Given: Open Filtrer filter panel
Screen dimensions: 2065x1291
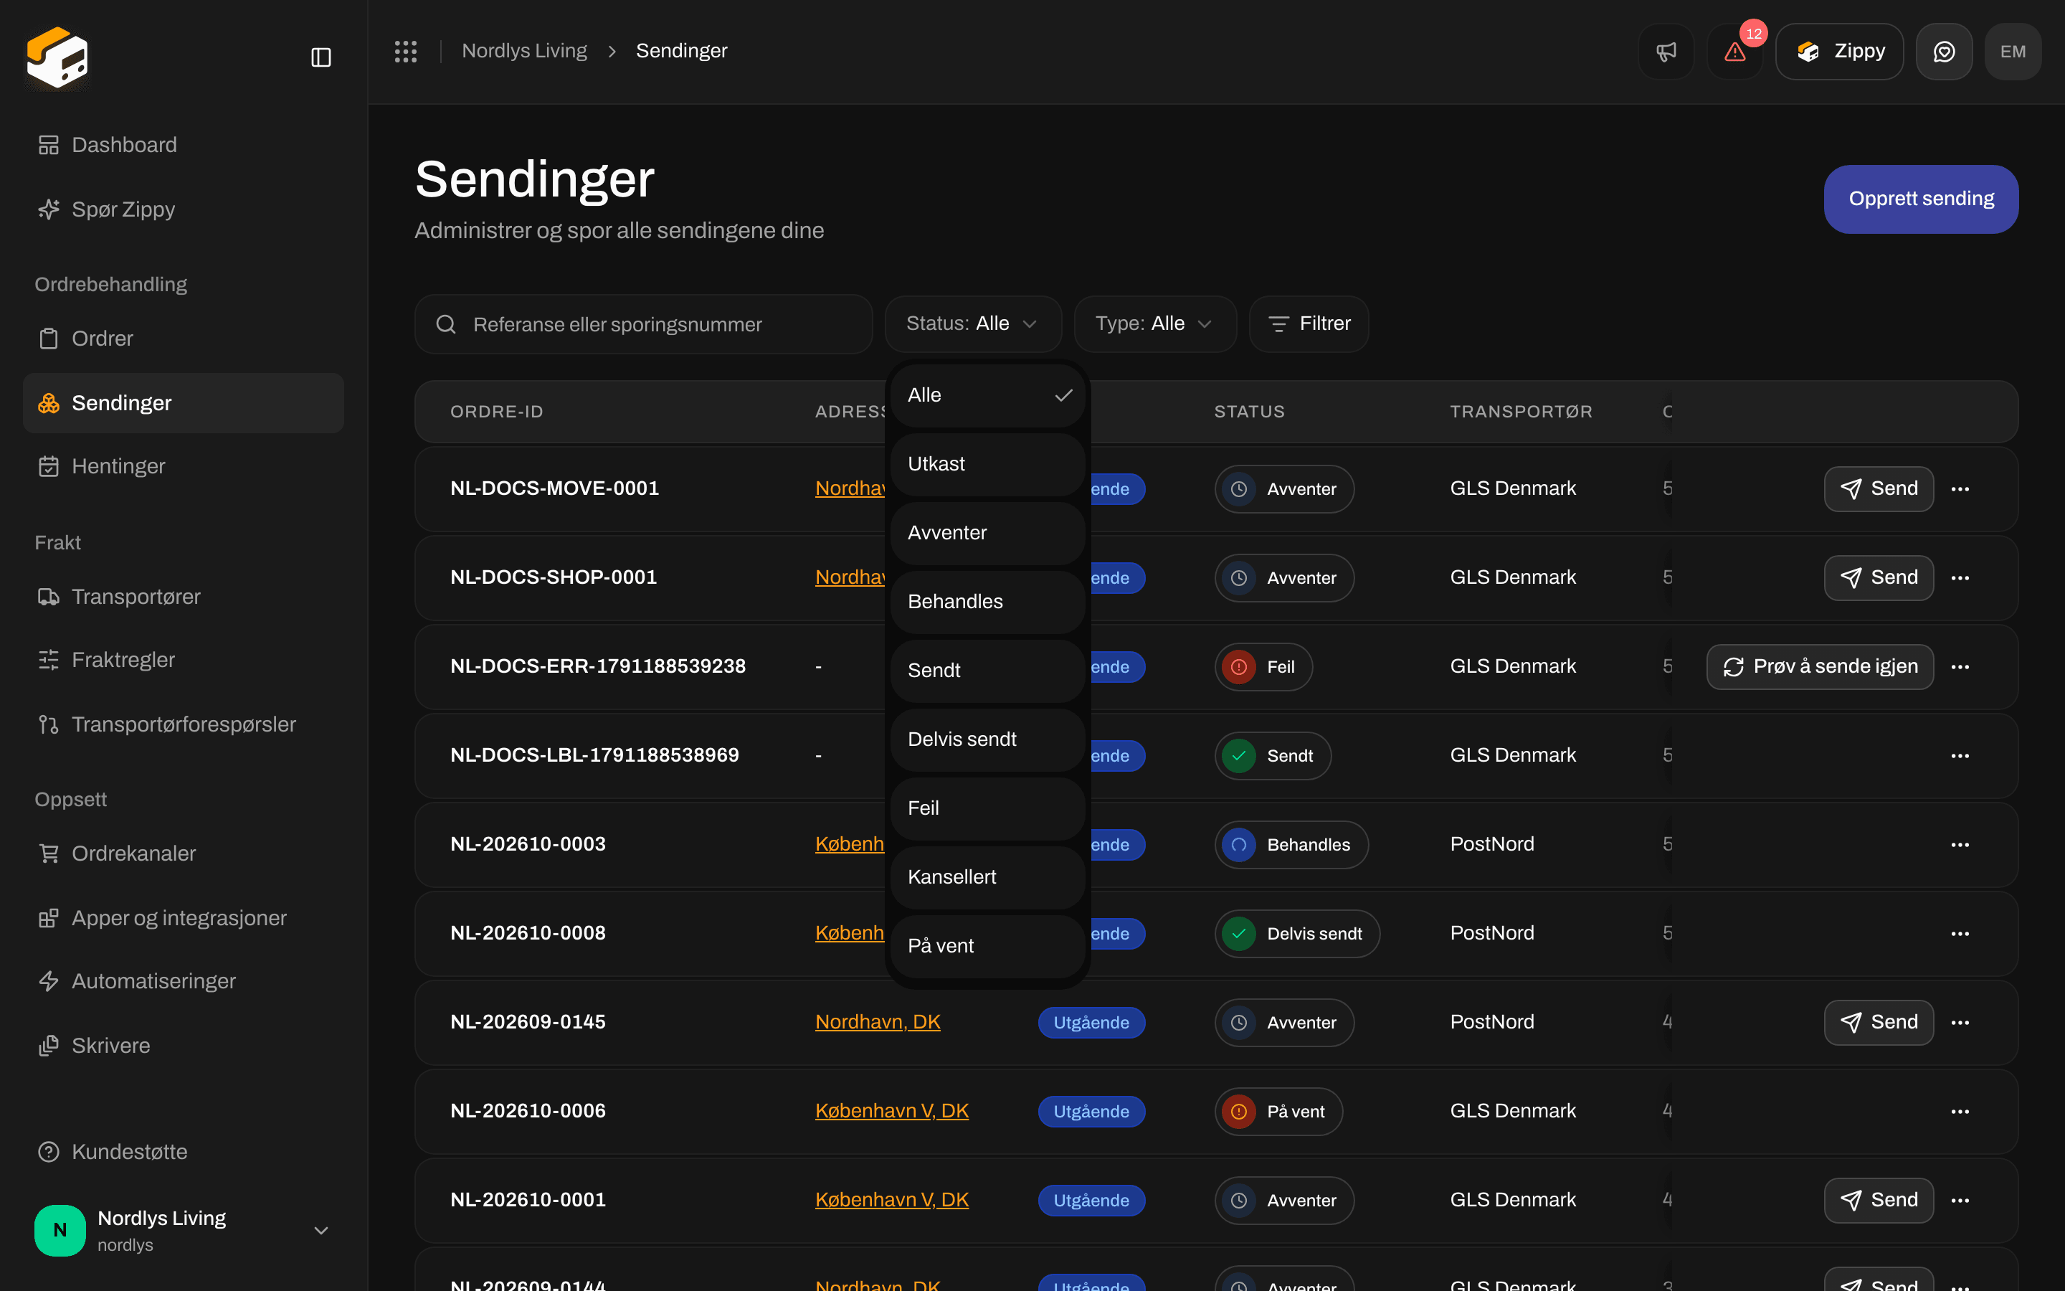Looking at the screenshot, I should pos(1309,323).
